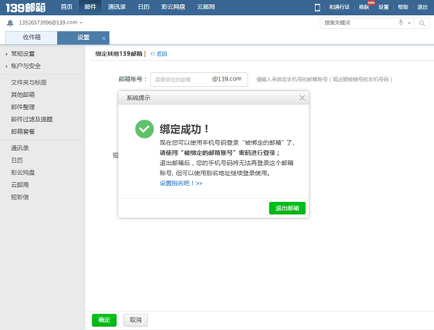434x330 pixels.
Task: Click the account email address text
Action: click(48, 23)
